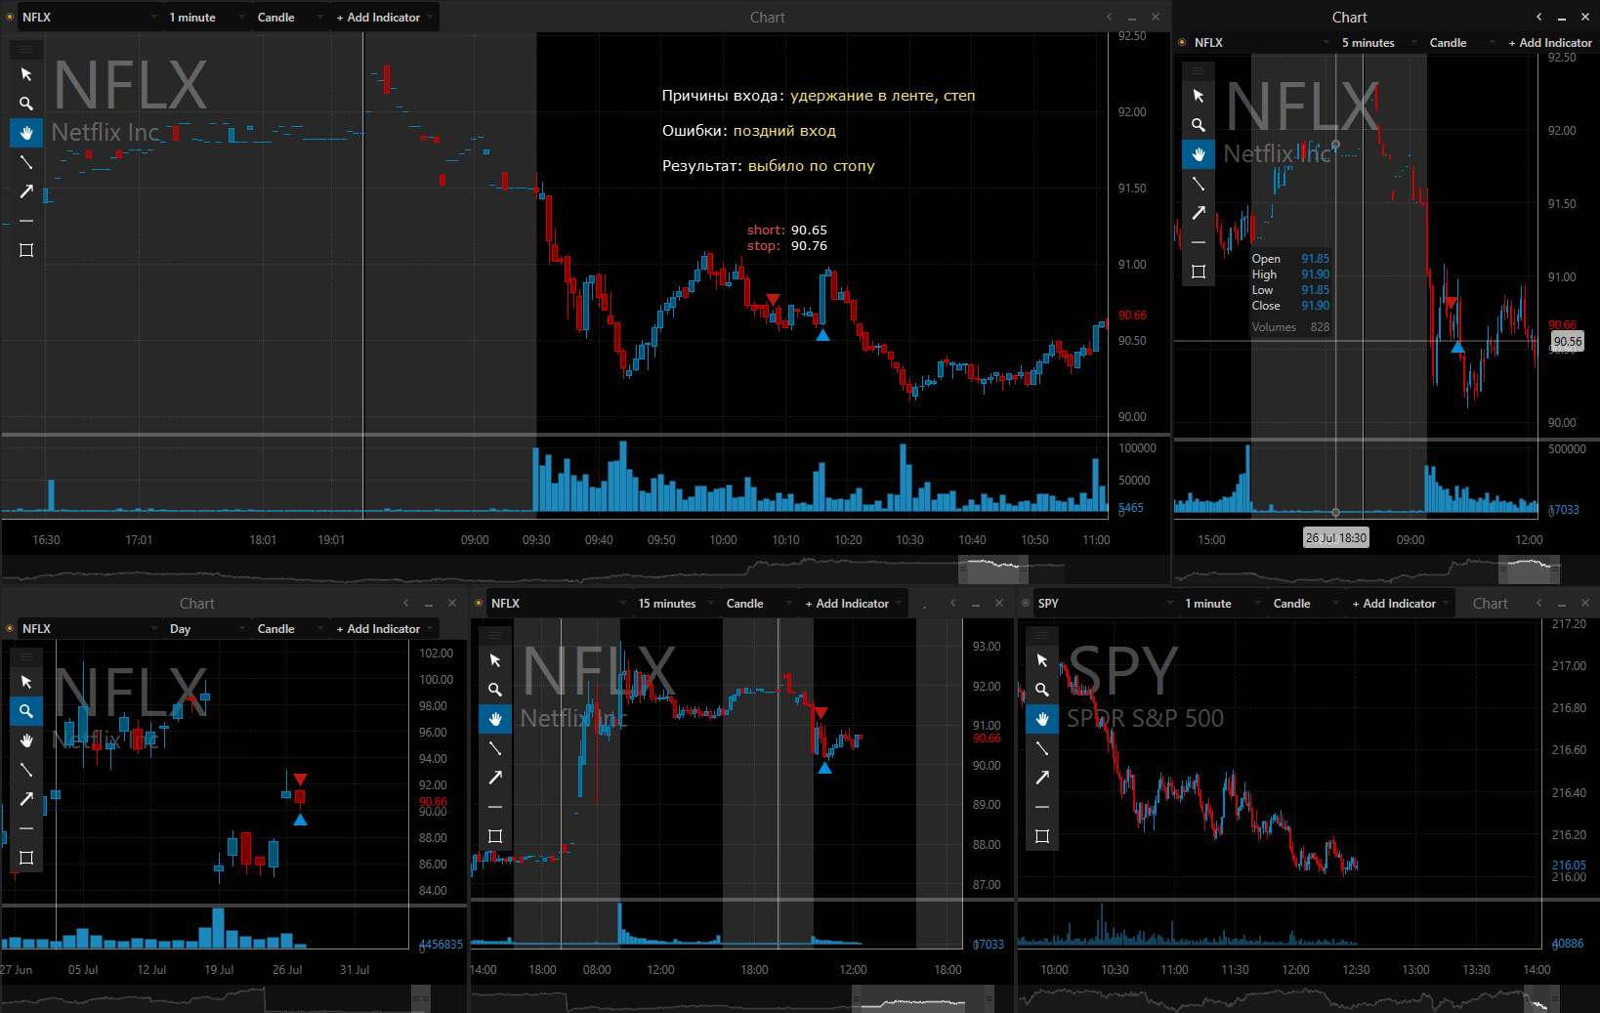Select the pointer tool in NFLX 5 minutes chart
The width and height of the screenshot is (1600, 1013).
click(1199, 96)
